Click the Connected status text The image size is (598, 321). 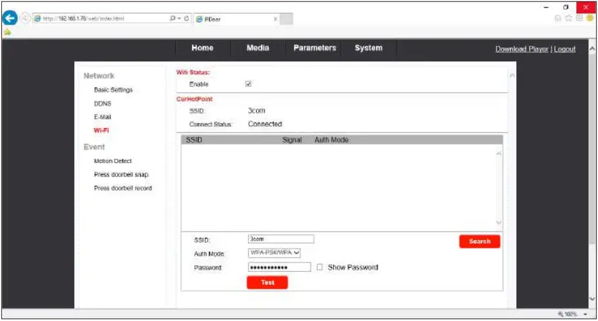click(x=265, y=124)
